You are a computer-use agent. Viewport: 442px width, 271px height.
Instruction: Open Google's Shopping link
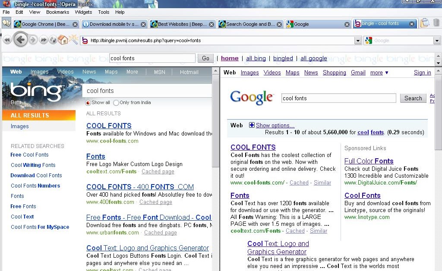coord(335,72)
